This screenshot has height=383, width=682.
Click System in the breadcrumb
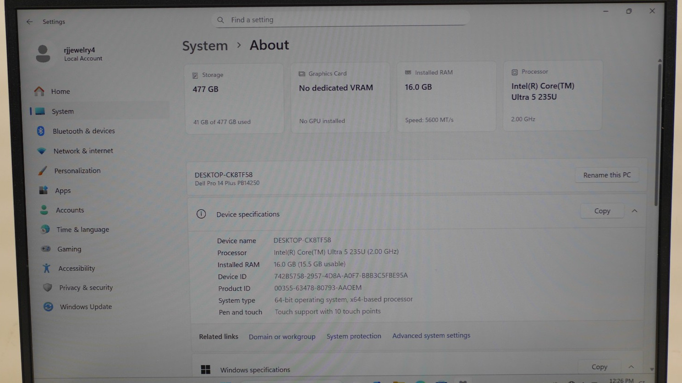[205, 46]
